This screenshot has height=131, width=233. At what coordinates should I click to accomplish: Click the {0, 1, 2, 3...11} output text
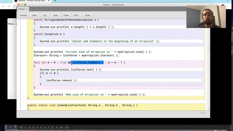coord(44,127)
